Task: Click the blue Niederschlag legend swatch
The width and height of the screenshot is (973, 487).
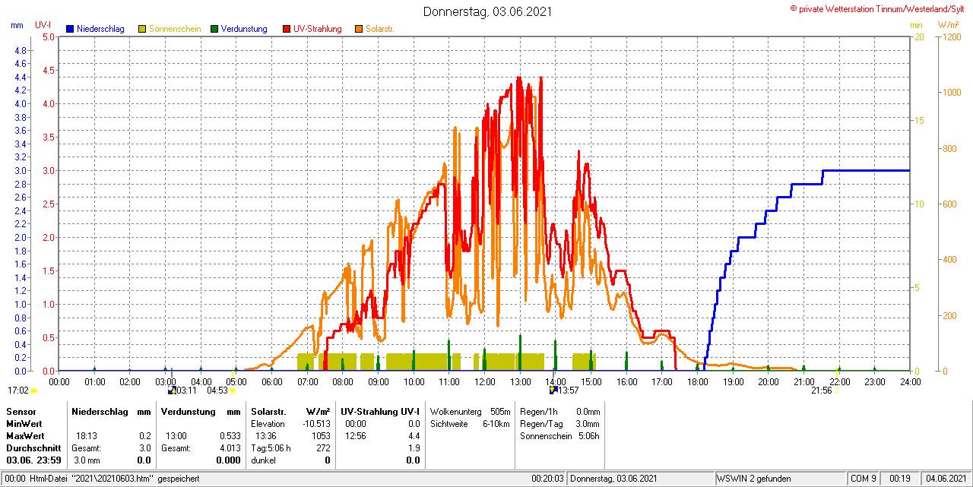Action: click(71, 29)
